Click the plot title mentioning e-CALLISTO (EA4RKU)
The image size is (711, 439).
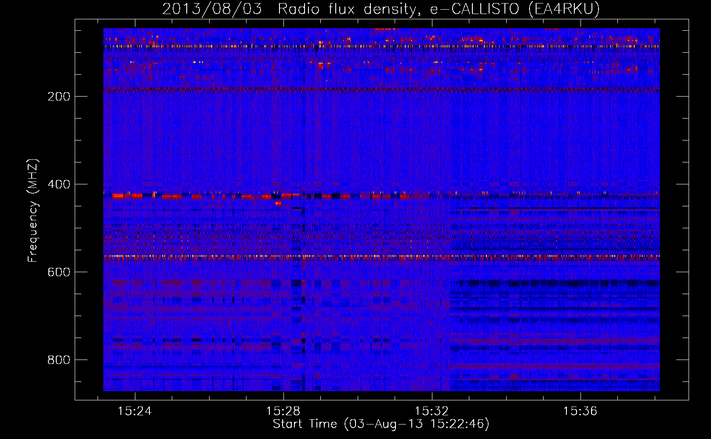click(x=381, y=9)
